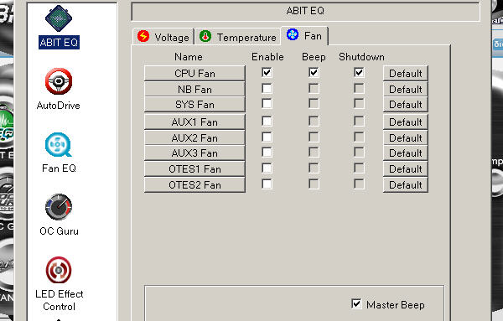Click the AUX3 Fan name button

tap(194, 153)
